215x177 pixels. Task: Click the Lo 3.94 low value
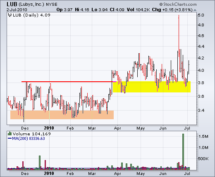(x=100, y=9)
